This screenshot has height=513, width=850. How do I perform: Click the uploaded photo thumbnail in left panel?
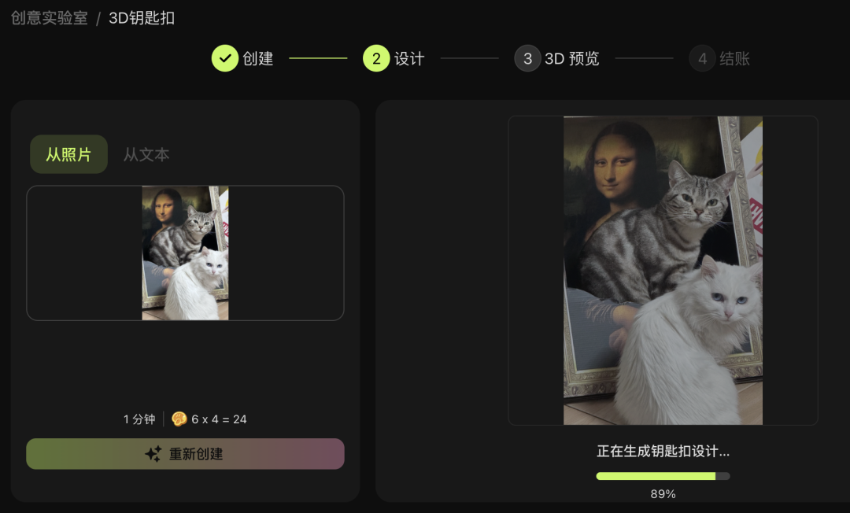click(x=186, y=253)
